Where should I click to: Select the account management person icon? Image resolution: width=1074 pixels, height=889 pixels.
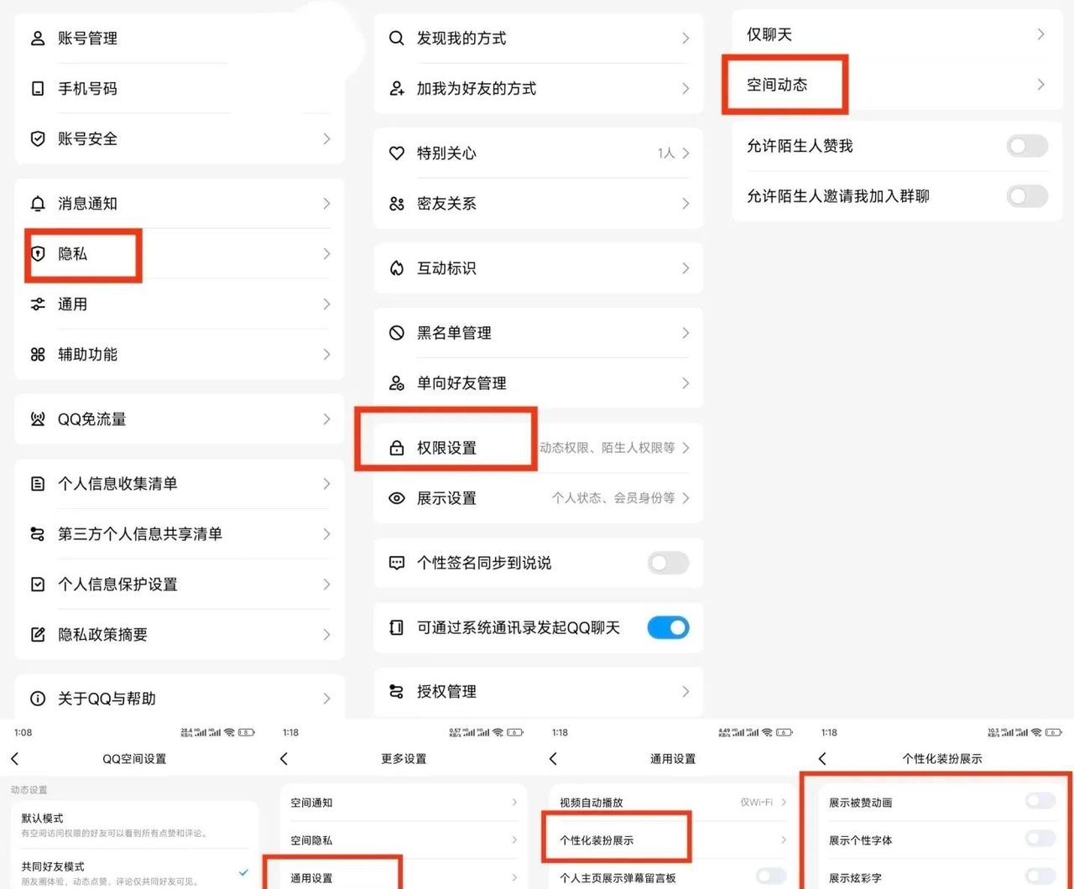point(37,38)
